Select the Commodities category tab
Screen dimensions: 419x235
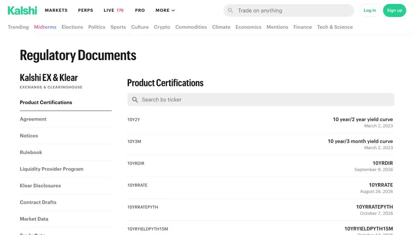pyautogui.click(x=191, y=27)
